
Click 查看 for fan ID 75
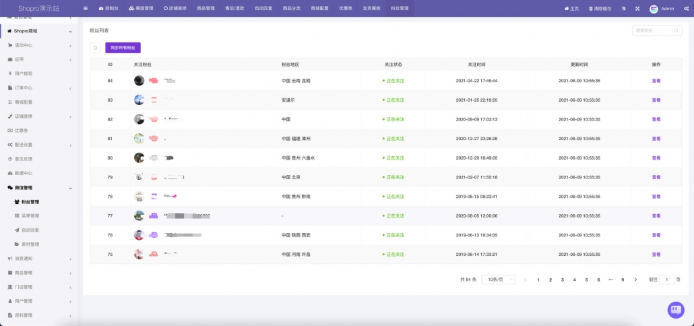(656, 255)
